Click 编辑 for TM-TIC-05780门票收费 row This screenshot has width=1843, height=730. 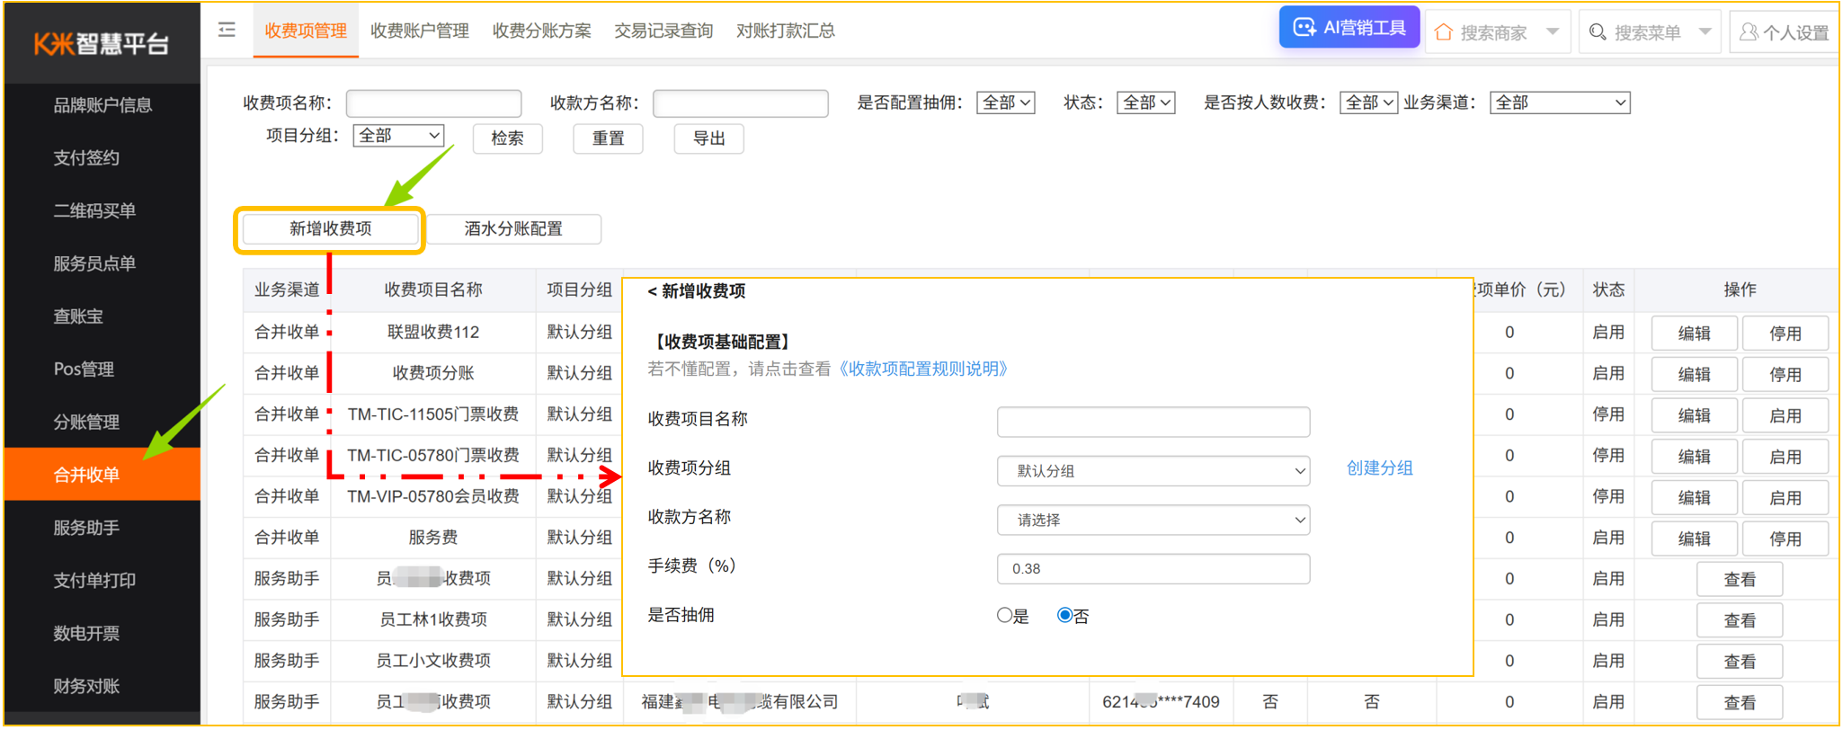[1694, 457]
